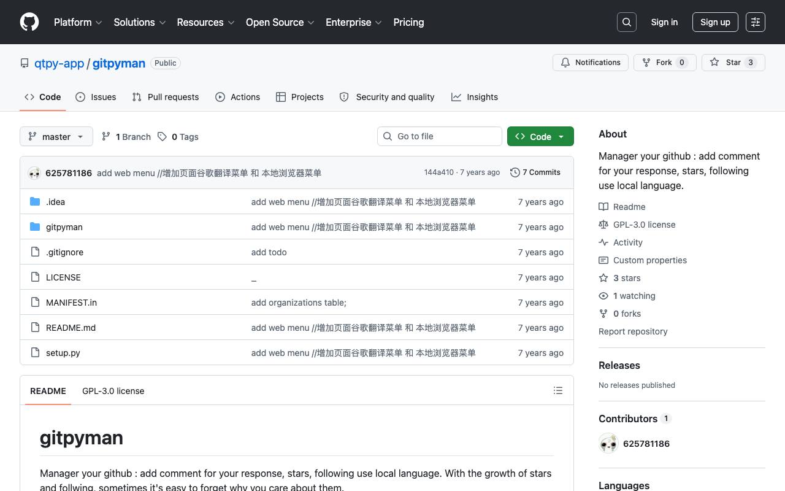Focus the Go to file search field
Image resolution: width=785 pixels, height=491 pixels.
tap(440, 136)
